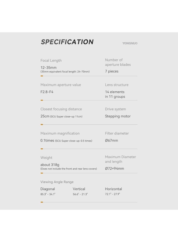The height and width of the screenshot is (242, 178).
Task: Select the Ø67mm filter diameter value
Action: 111,140
